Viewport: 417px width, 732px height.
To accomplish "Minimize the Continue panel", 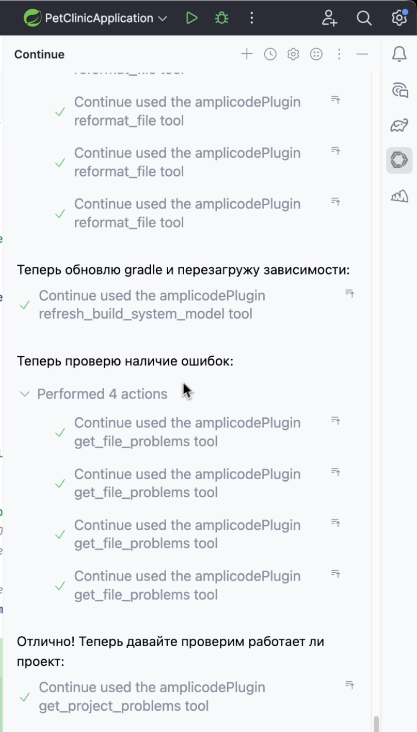I will click(362, 54).
